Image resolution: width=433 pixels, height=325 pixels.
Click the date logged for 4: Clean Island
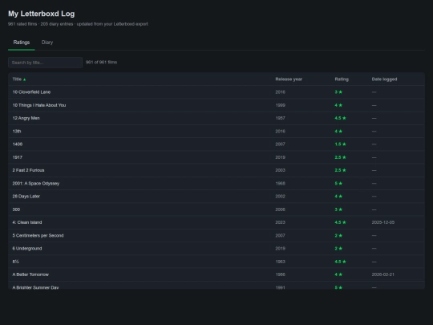coord(383,222)
